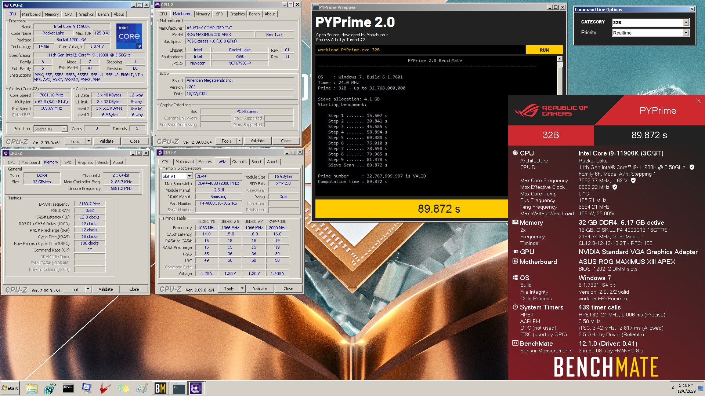Viewport: 705px width, 396px height.
Task: Click Close button in CPU-Z Mainboard window
Action: point(286,141)
